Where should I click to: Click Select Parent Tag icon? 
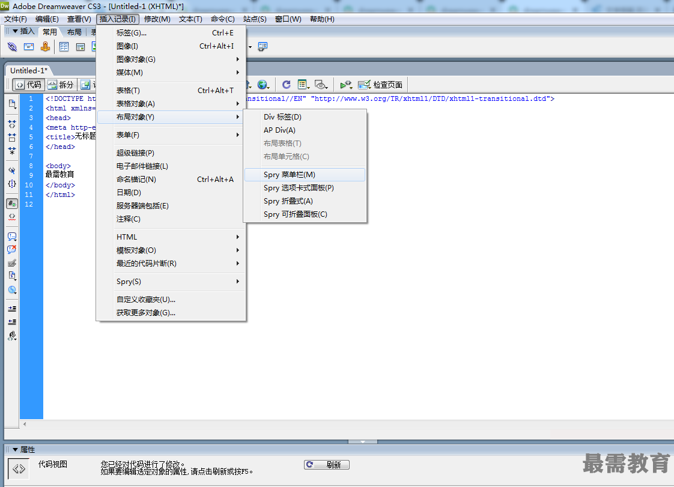click(x=12, y=171)
